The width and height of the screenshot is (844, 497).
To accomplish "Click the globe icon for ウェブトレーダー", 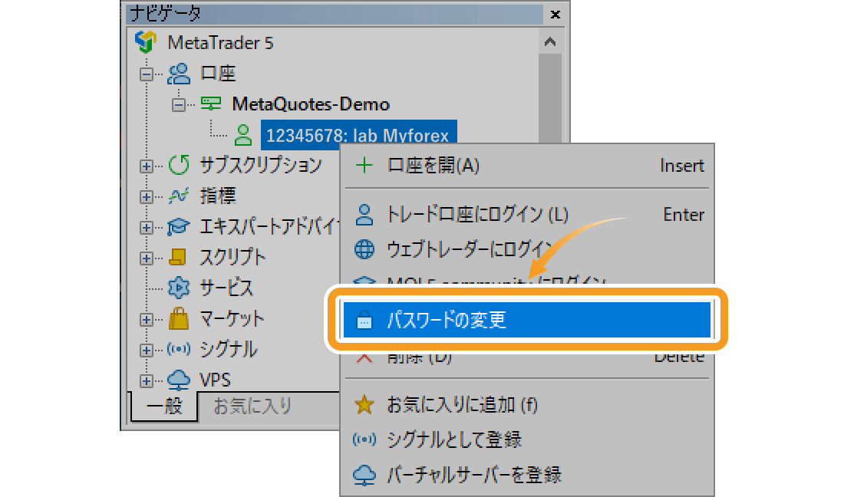I will [x=364, y=249].
